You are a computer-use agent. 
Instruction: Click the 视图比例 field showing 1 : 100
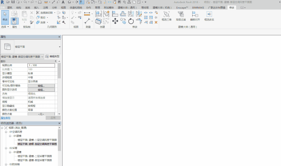click(41, 65)
